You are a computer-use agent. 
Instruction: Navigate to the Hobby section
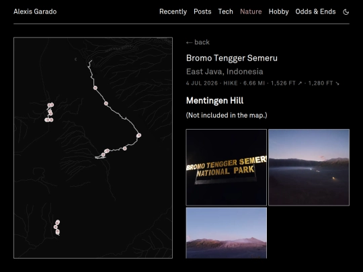[278, 11]
